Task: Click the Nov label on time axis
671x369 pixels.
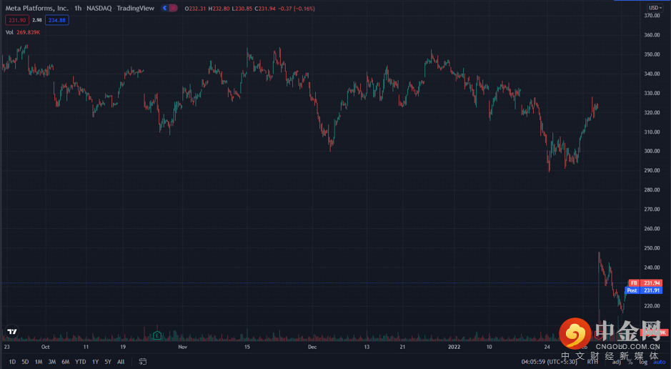Action: click(183, 347)
